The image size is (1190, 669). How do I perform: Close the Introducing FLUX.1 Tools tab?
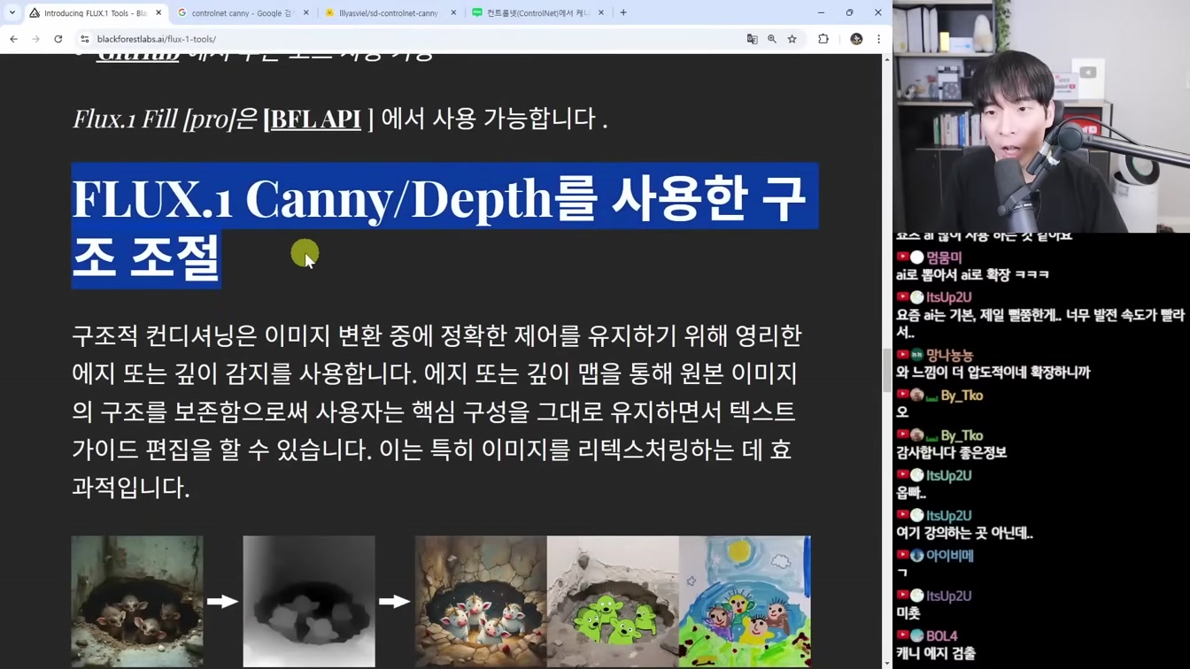pos(158,12)
